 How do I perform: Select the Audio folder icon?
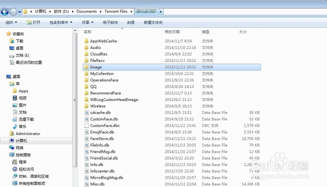(86, 47)
